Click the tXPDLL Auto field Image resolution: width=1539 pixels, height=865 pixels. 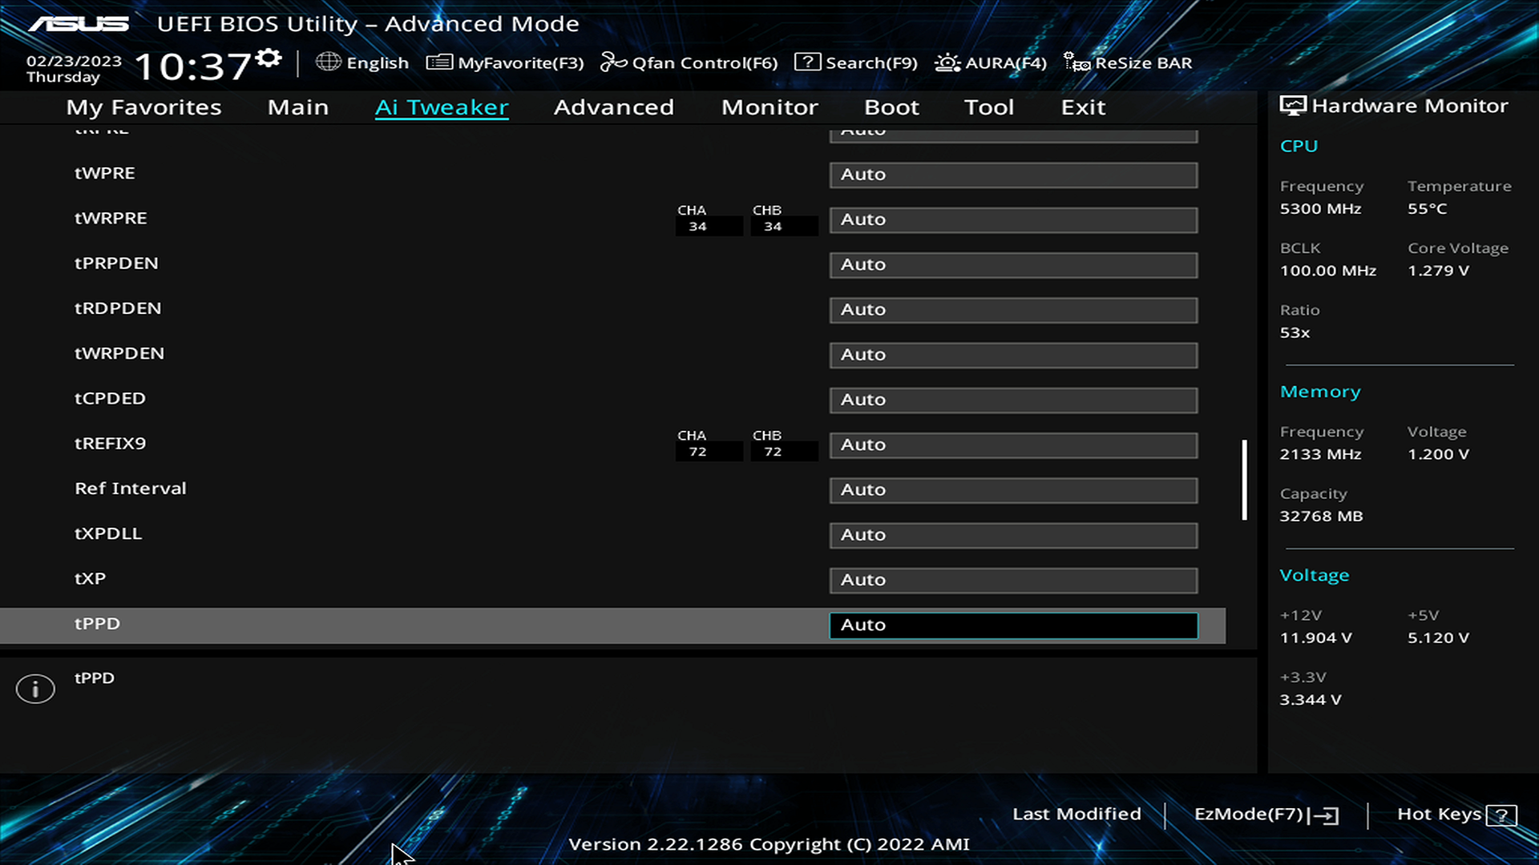(x=1013, y=535)
